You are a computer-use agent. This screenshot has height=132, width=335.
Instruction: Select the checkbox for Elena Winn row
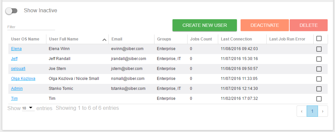point(319,49)
